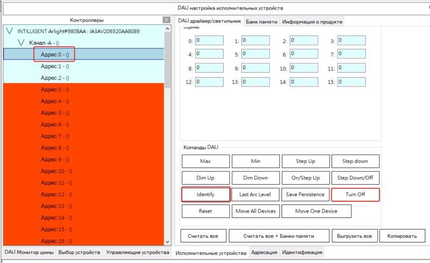Open the DALI драйвер/светильник tab
Screen dimensions: 430x263
click(x=210, y=21)
